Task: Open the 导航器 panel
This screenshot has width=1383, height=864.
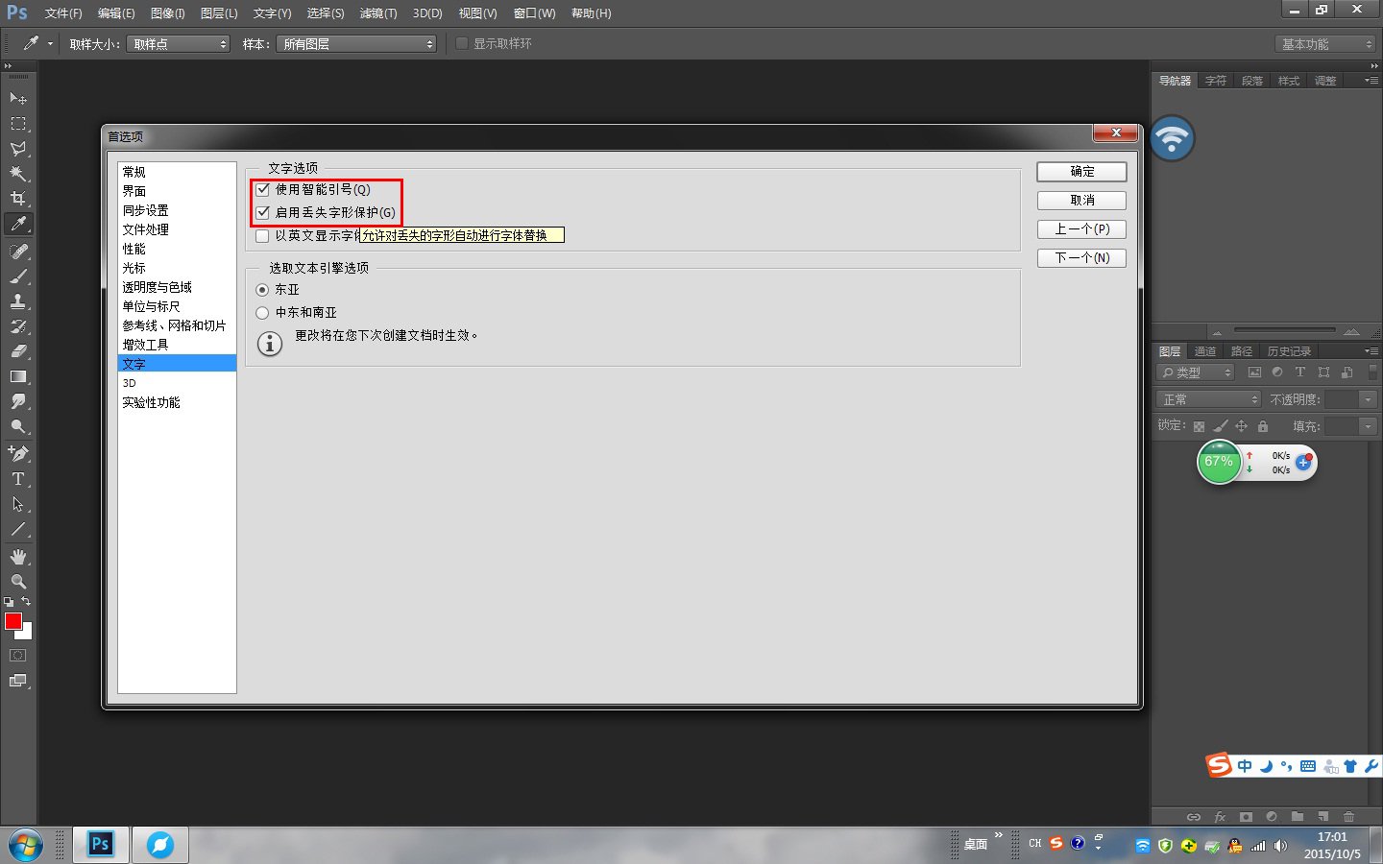Action: tap(1174, 81)
